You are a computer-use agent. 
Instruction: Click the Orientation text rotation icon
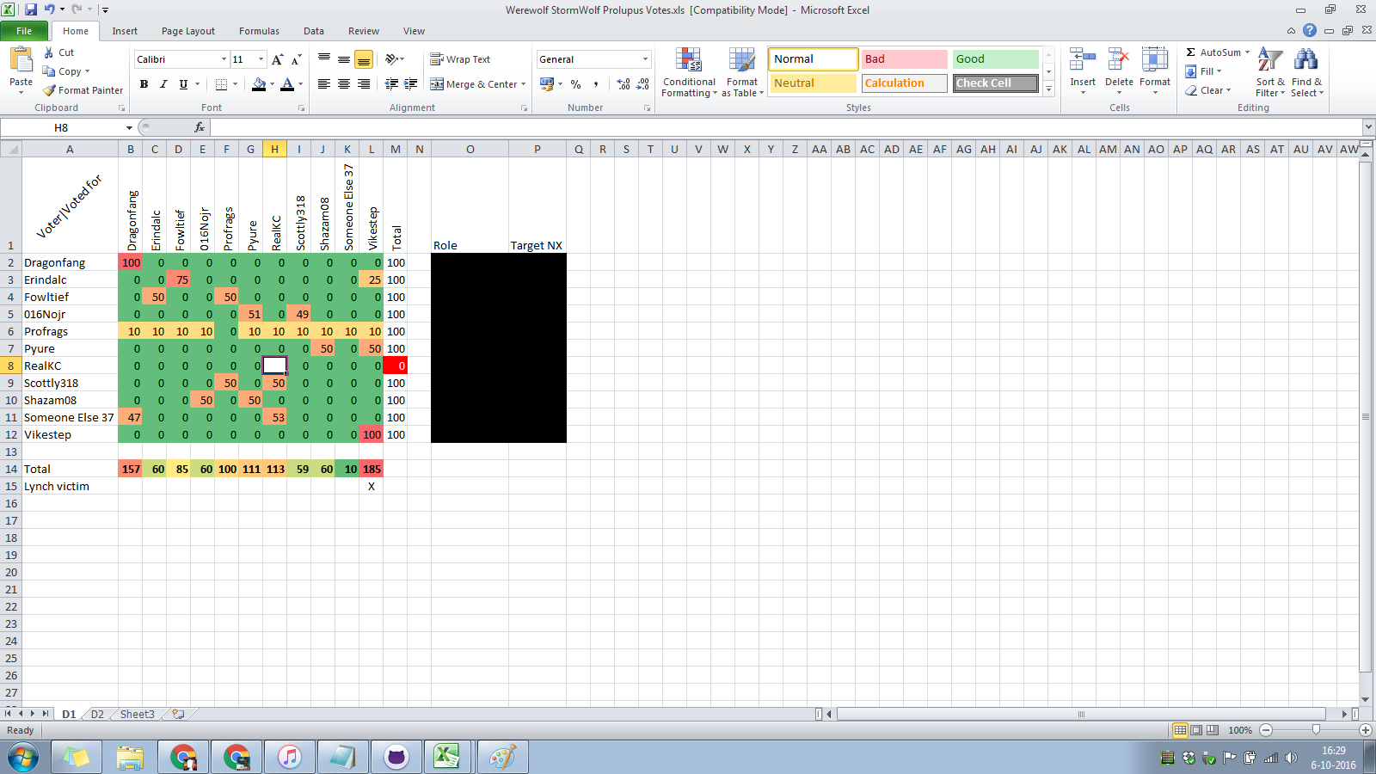click(x=392, y=59)
